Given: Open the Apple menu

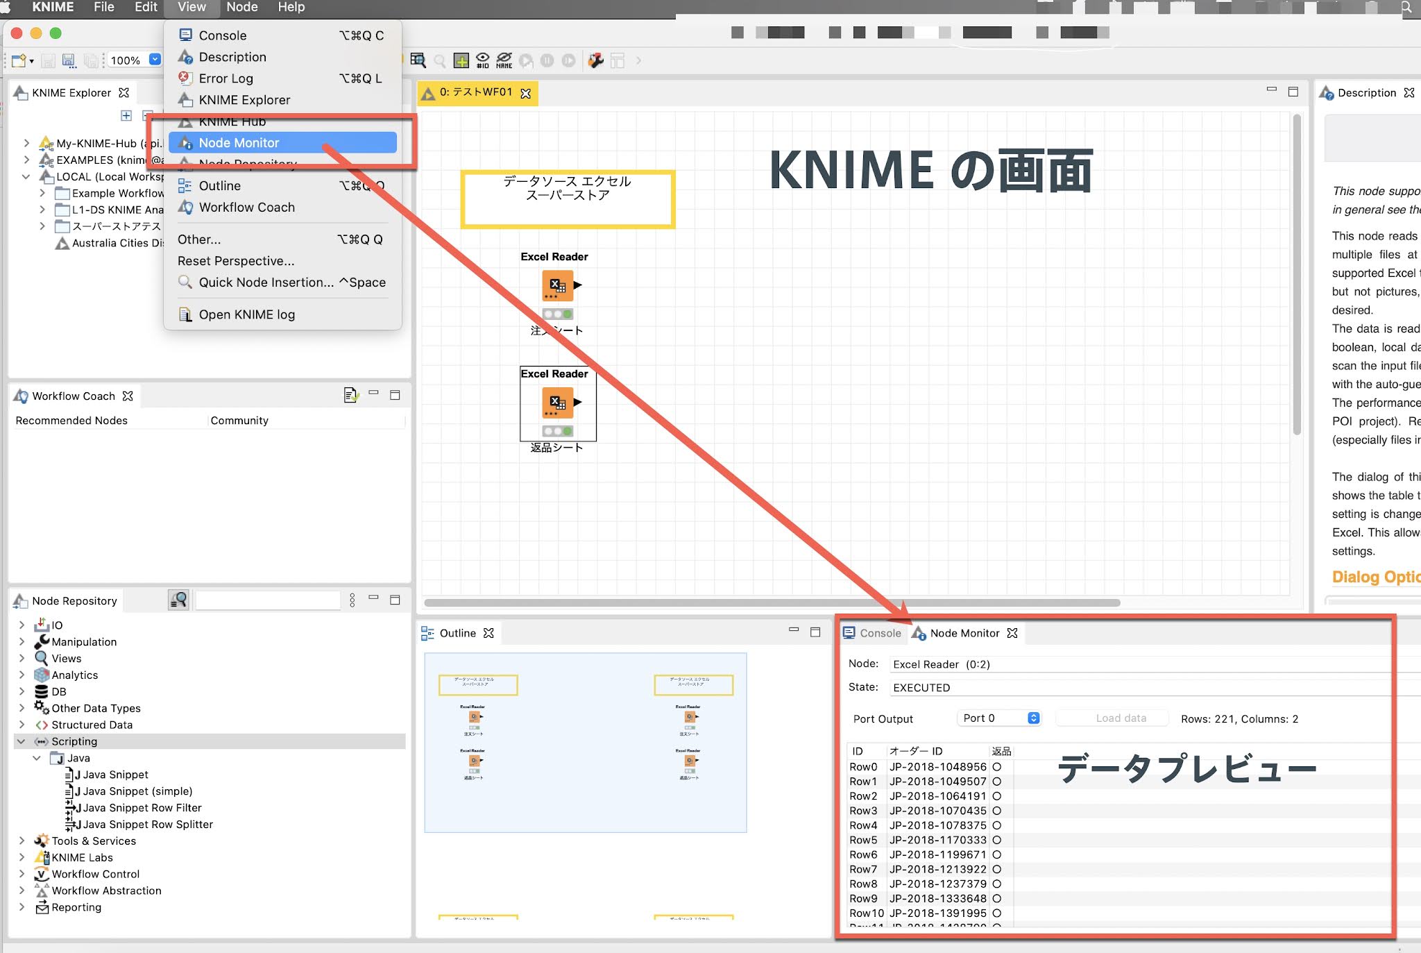Looking at the screenshot, I should tap(6, 7).
